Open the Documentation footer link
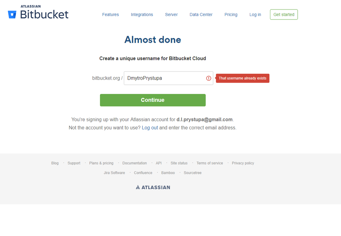The image size is (341, 236). pyautogui.click(x=134, y=163)
